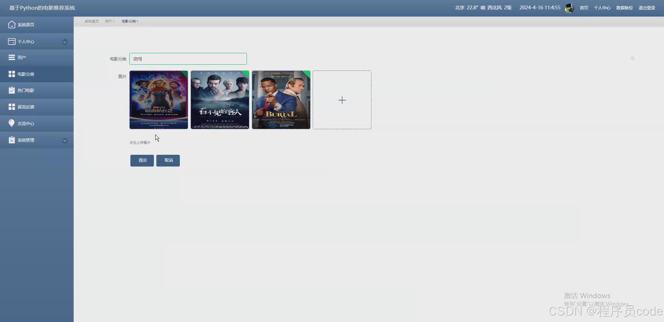Open the 系统首页 breadcrumb tab
Screen dimensions: 664x322
coord(92,21)
